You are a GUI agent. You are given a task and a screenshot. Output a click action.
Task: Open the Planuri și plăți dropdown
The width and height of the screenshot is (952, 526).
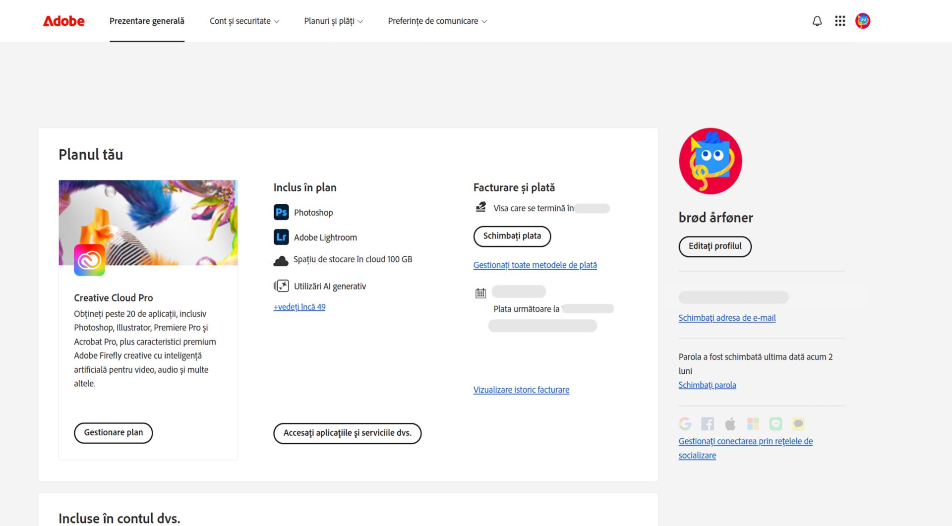click(x=333, y=21)
